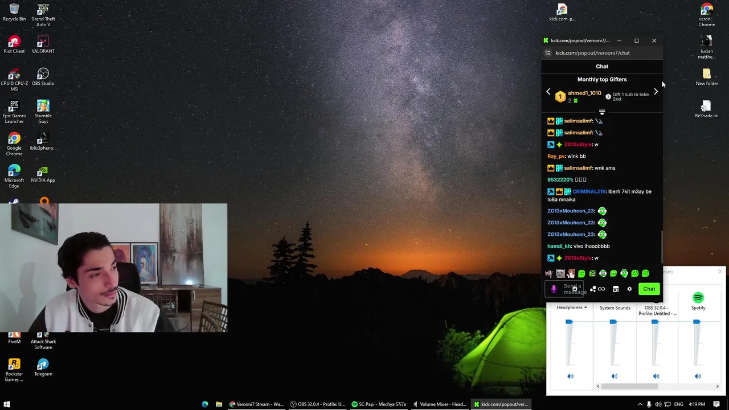
Task: Click hamdi_kh username in chat
Action: [559, 246]
